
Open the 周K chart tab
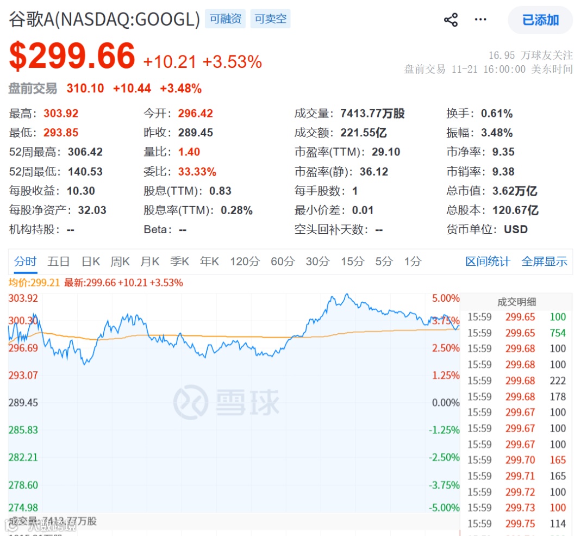coord(120,261)
